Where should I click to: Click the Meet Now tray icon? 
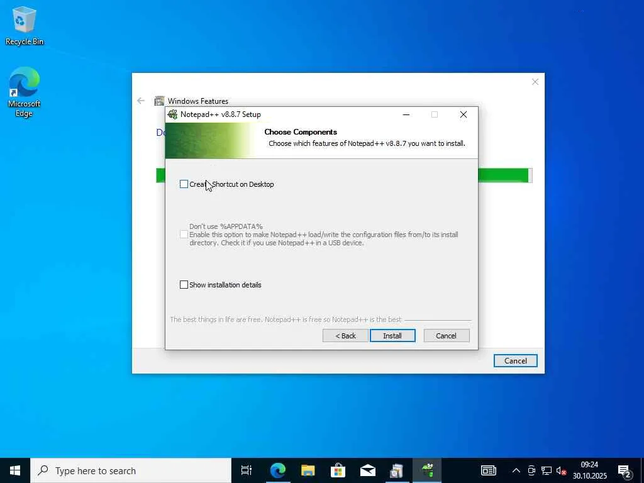pyautogui.click(x=531, y=470)
